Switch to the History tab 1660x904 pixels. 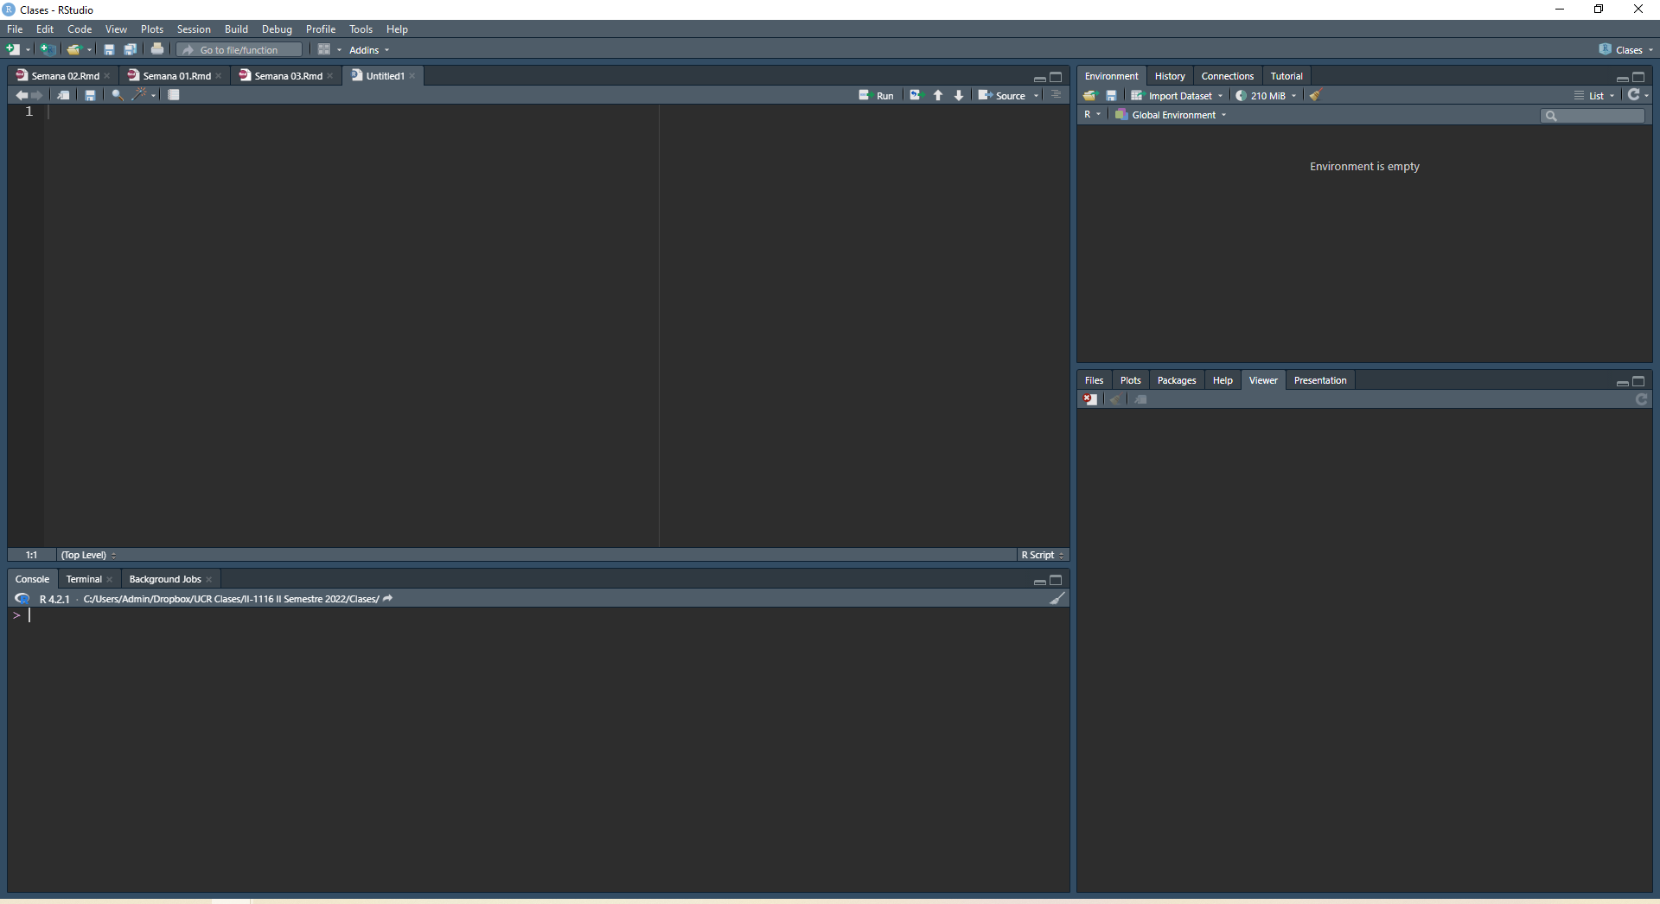pyautogui.click(x=1169, y=76)
